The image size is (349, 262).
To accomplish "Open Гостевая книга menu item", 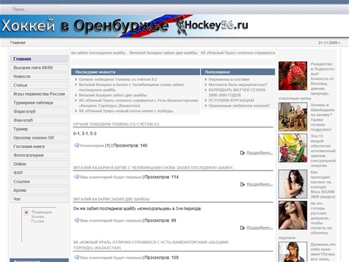I will 39,147.
